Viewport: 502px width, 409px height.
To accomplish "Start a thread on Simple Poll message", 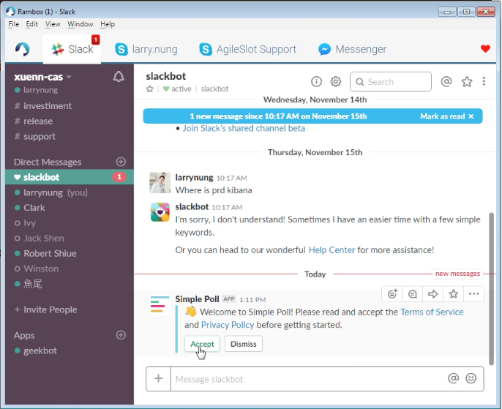I will tap(413, 294).
